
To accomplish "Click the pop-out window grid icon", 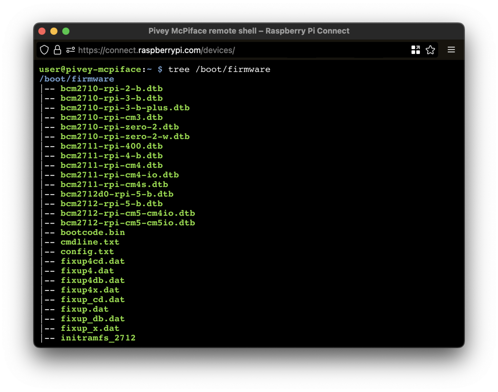I will tap(415, 50).
